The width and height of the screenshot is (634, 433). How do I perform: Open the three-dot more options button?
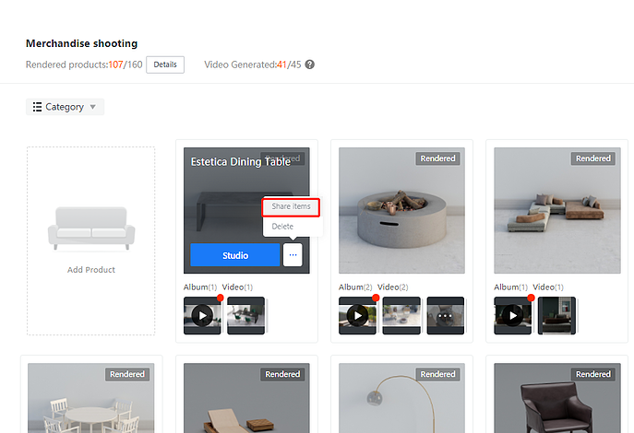coord(293,255)
